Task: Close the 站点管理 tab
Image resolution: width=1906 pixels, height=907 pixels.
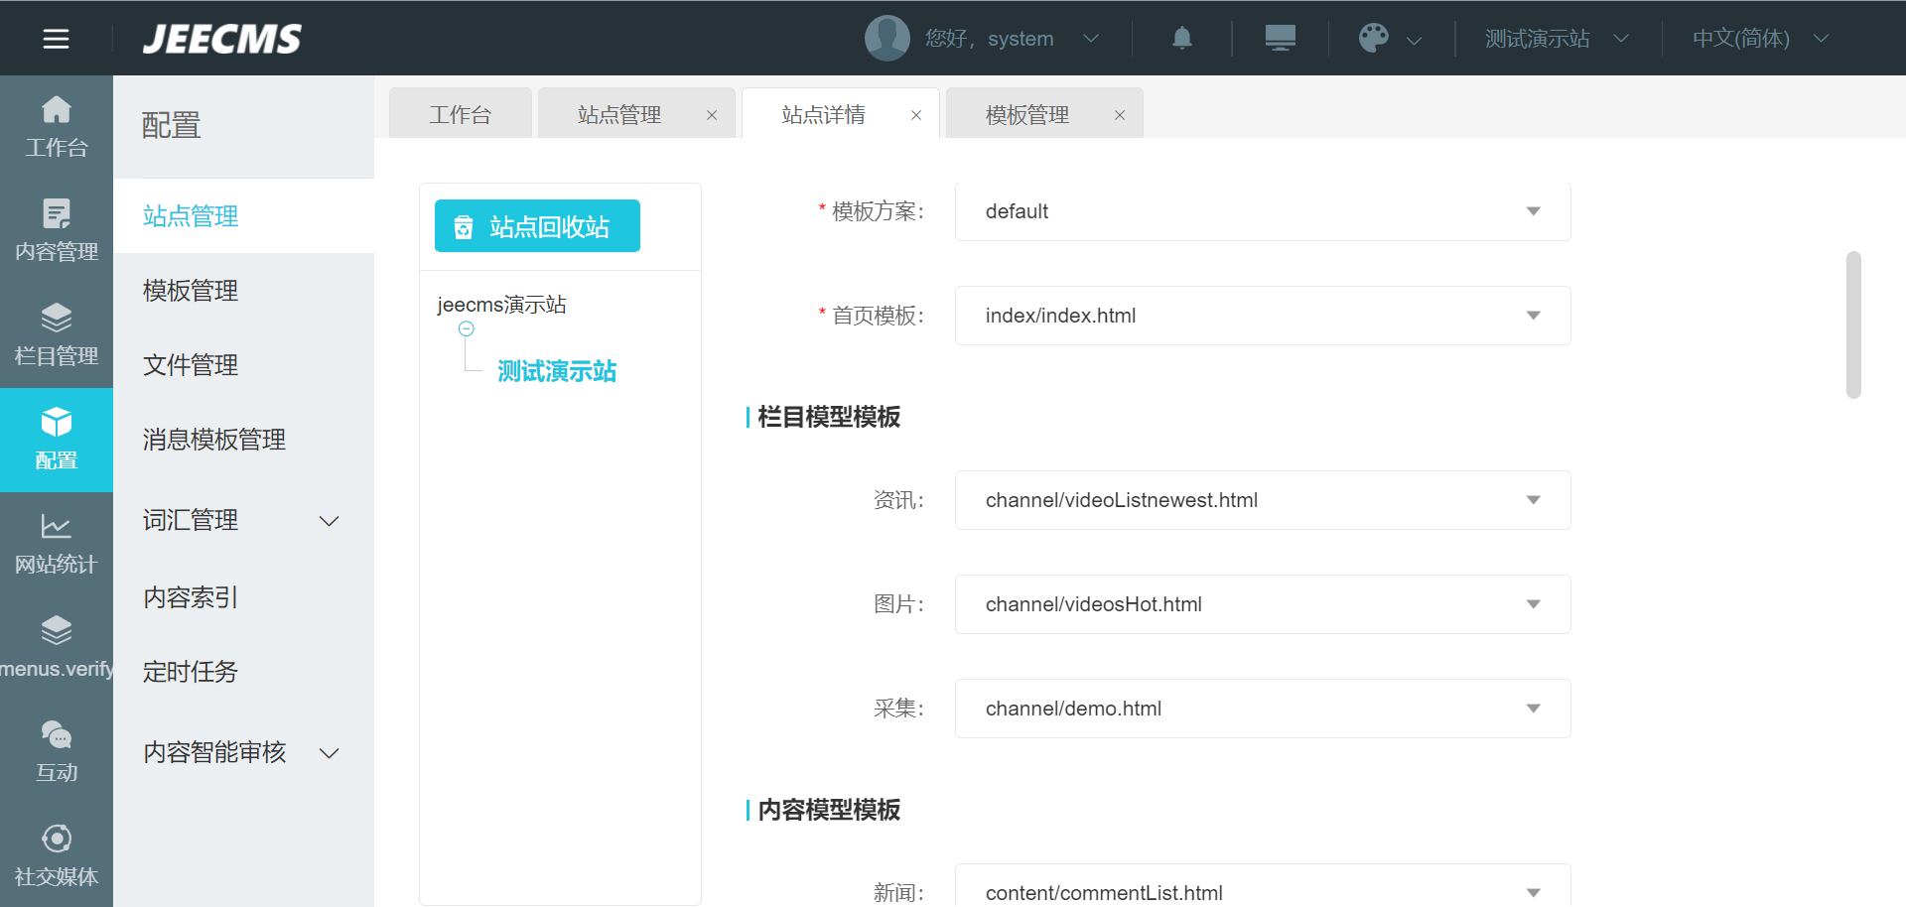Action: [712, 115]
